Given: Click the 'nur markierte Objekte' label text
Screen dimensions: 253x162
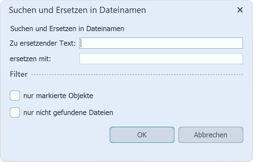Looking at the screenshot, I should point(58,96).
